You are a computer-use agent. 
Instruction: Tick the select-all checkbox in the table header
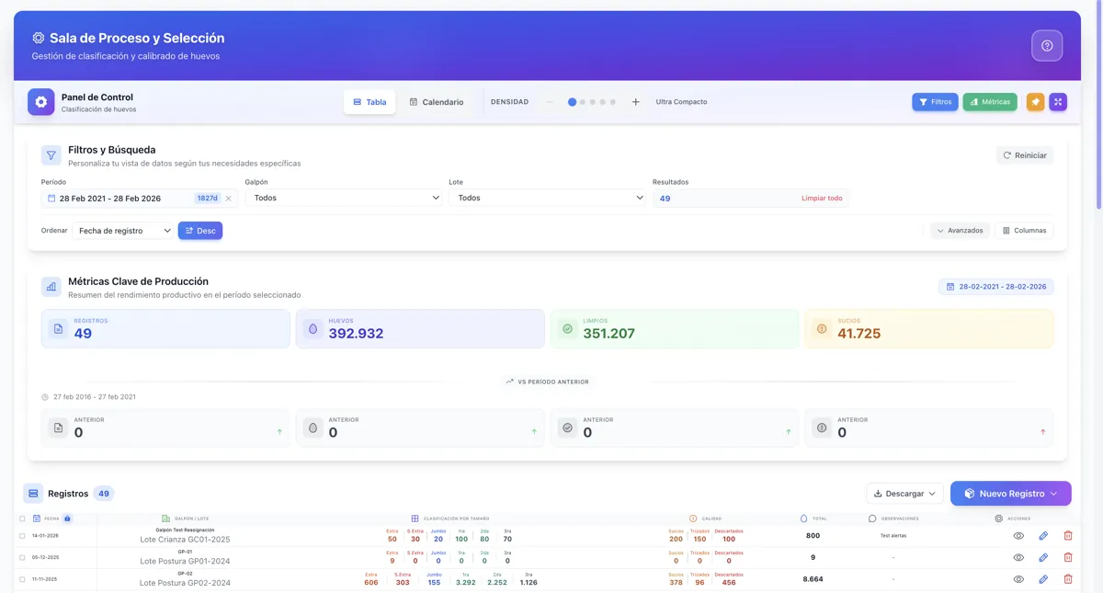[23, 519]
